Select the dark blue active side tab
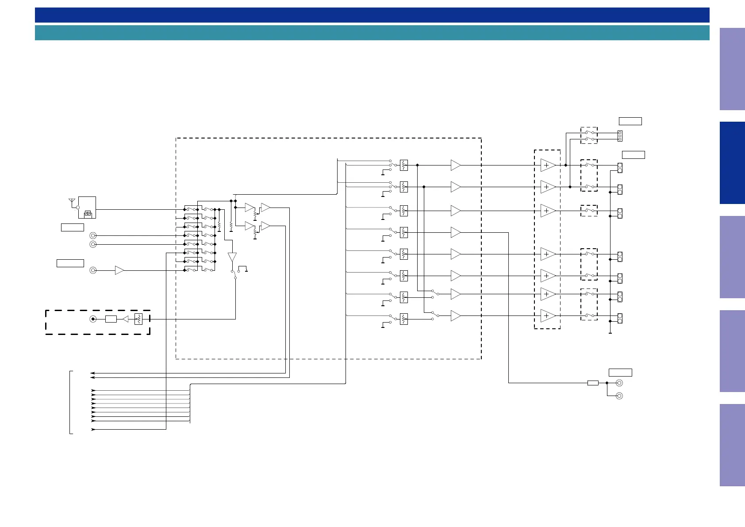Screen dimensions: 745x527 pos(732,163)
